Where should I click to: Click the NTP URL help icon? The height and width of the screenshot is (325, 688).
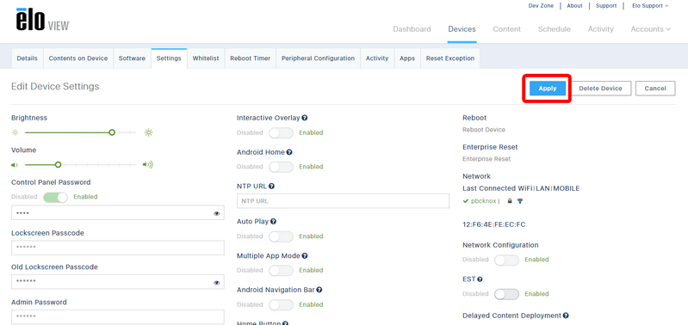[271, 187]
